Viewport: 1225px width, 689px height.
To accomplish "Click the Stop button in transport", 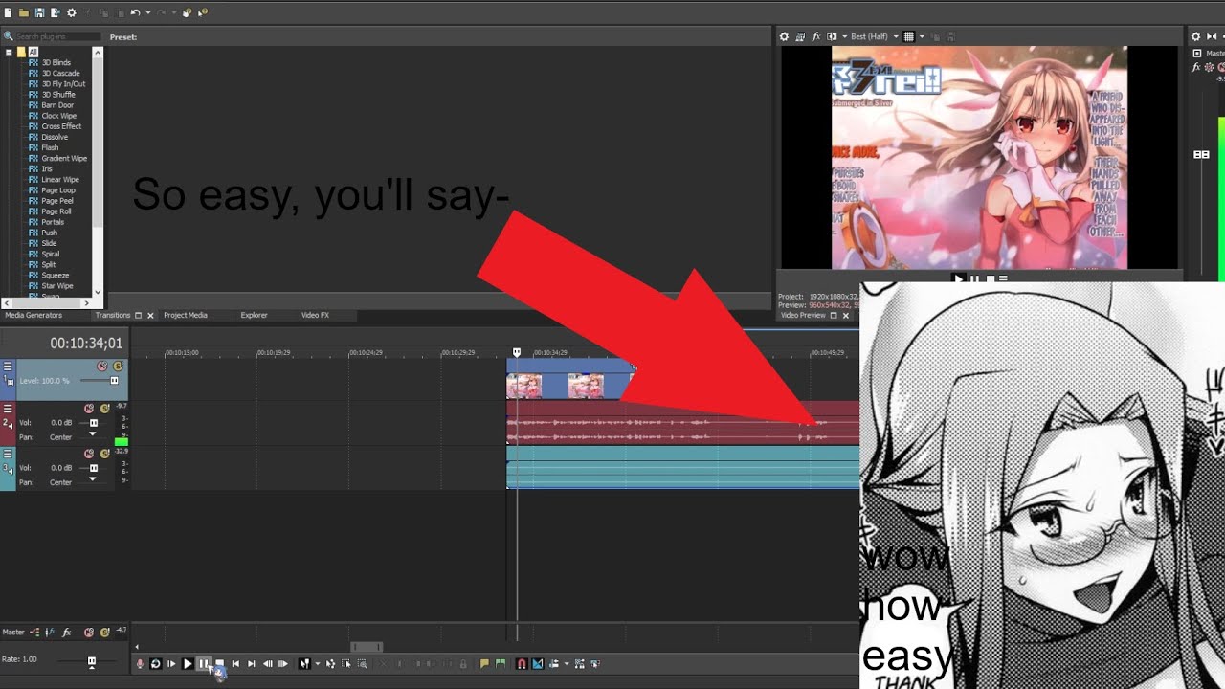I will pos(219,663).
